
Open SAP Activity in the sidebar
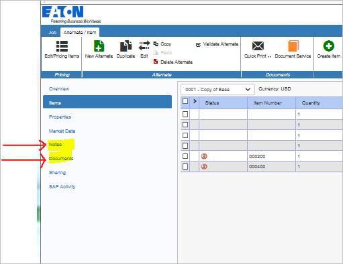pos(62,187)
